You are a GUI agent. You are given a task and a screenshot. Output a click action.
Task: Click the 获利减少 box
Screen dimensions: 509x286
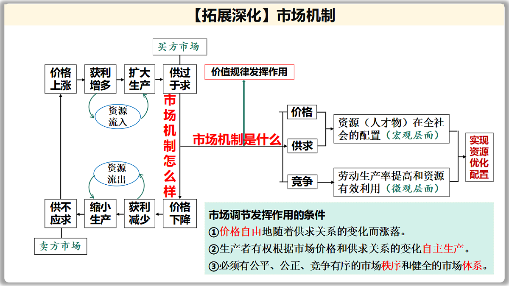tap(140, 214)
